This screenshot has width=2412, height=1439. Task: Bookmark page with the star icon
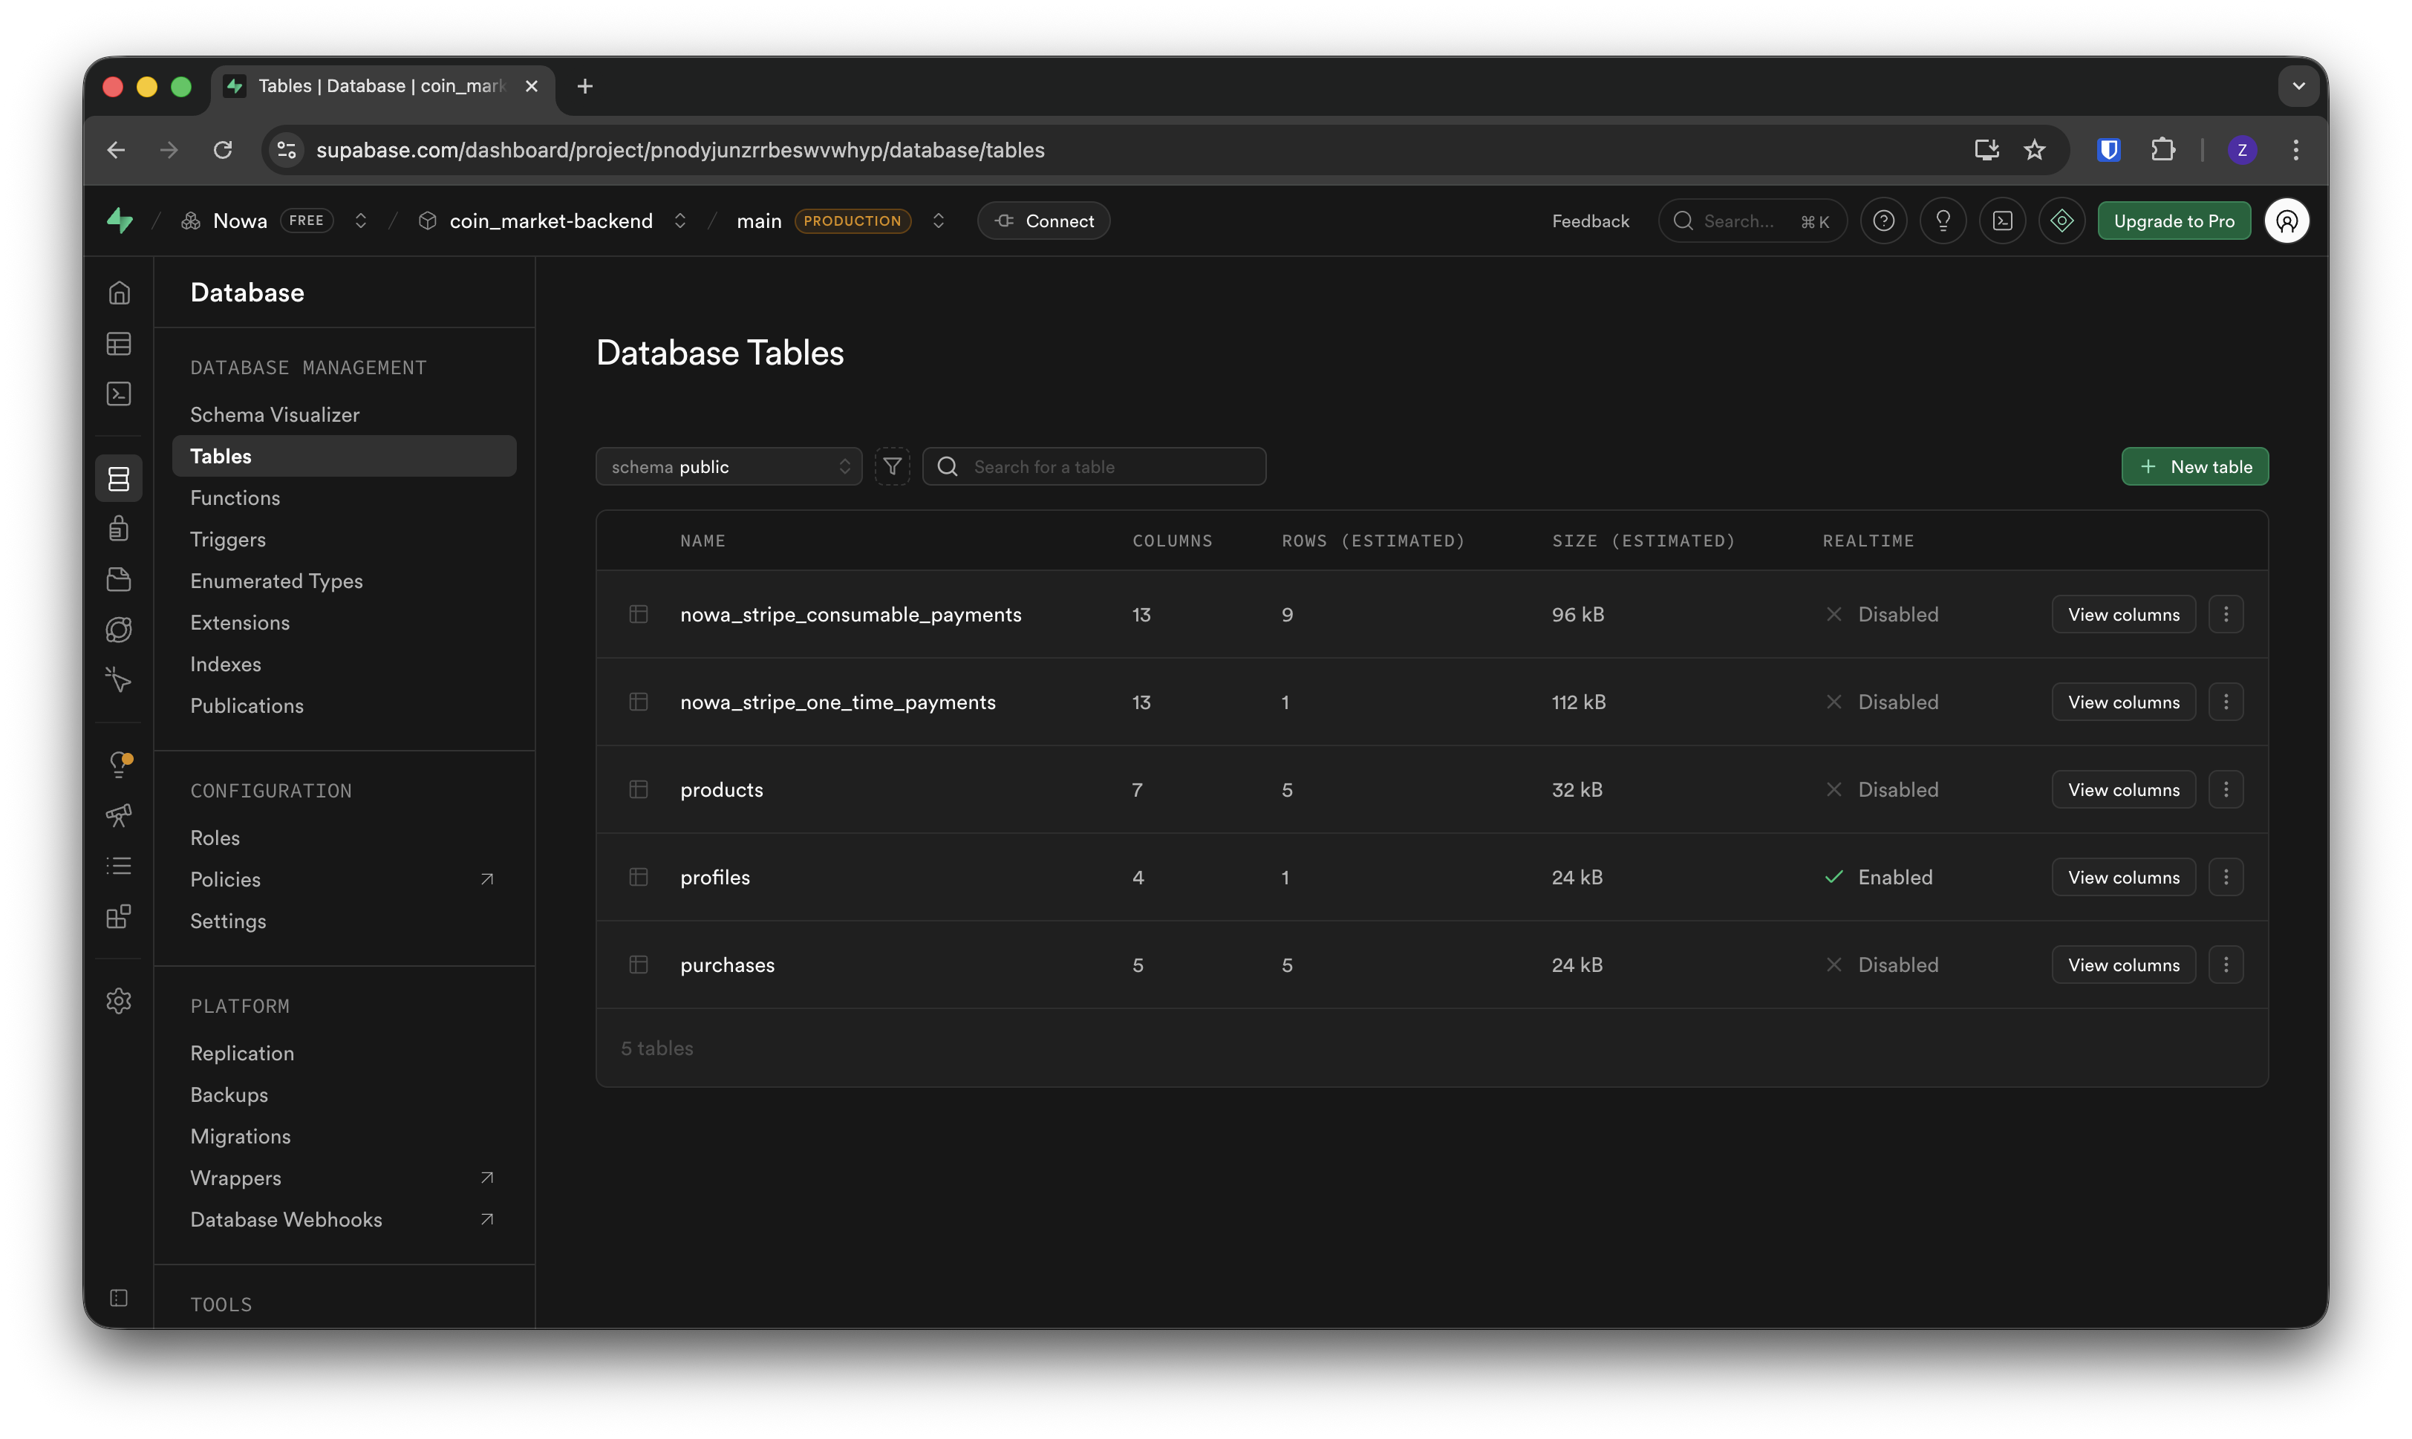point(2034,149)
